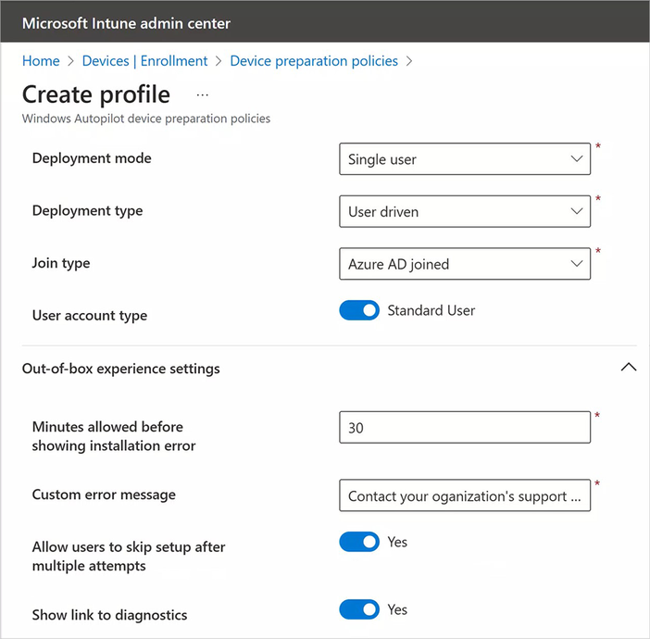Toggle the Standard User account type switch
The height and width of the screenshot is (639, 650).
pyautogui.click(x=359, y=310)
